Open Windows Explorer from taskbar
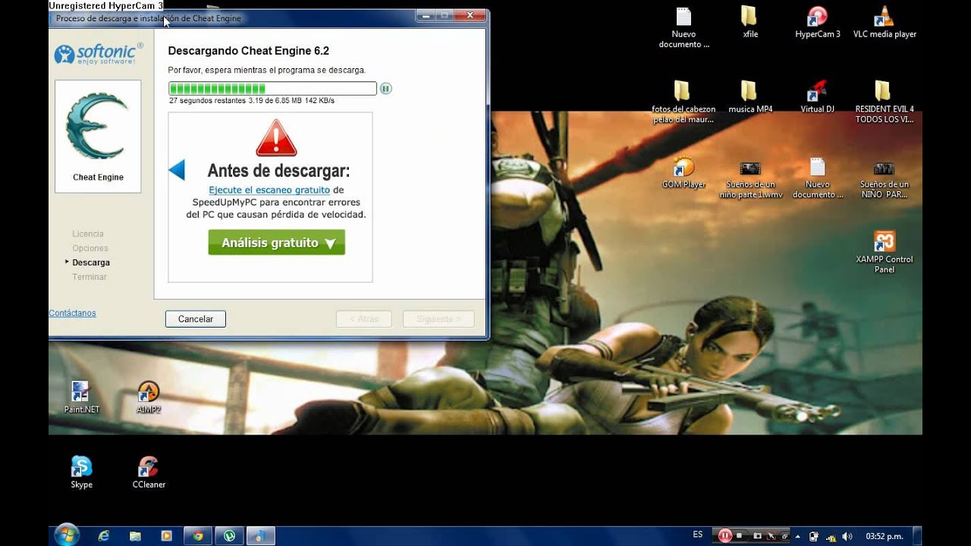 [x=135, y=536]
